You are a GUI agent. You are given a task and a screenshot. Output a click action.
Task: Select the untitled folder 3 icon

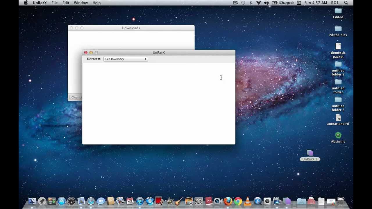(x=338, y=104)
